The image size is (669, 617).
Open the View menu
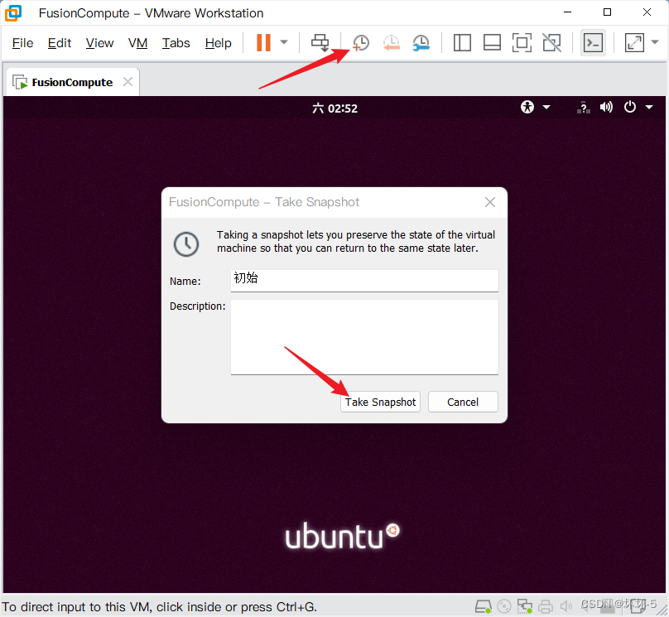(x=99, y=43)
